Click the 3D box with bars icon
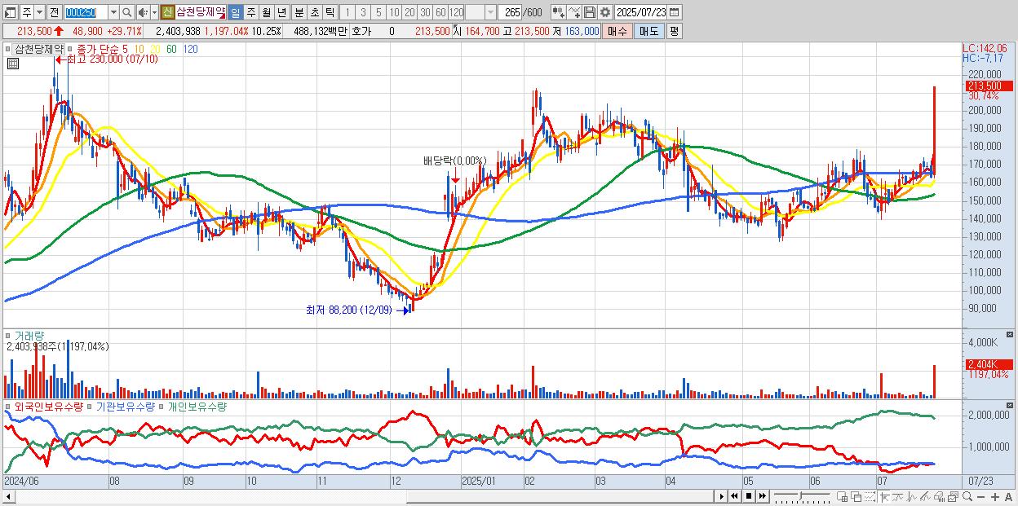This screenshot has width=1018, height=506. coord(940,497)
